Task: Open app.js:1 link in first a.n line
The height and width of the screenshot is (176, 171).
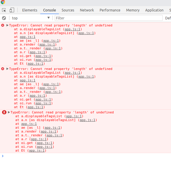Action: (x=86, y=33)
